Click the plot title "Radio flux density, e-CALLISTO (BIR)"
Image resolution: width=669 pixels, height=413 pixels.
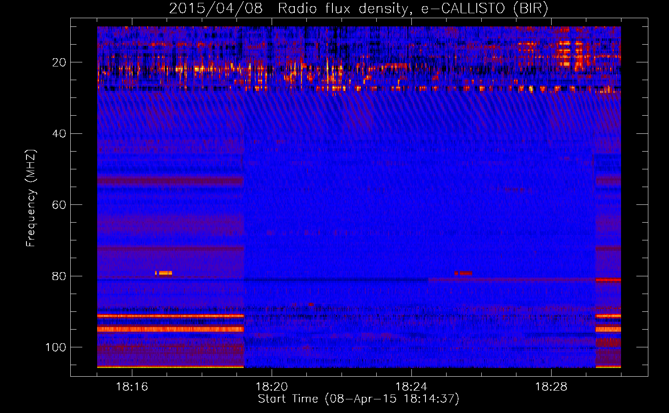[x=413, y=8]
